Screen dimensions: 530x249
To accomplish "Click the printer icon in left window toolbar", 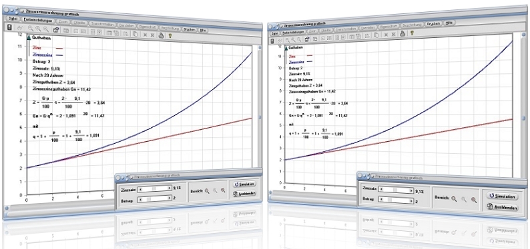I will [162, 35].
